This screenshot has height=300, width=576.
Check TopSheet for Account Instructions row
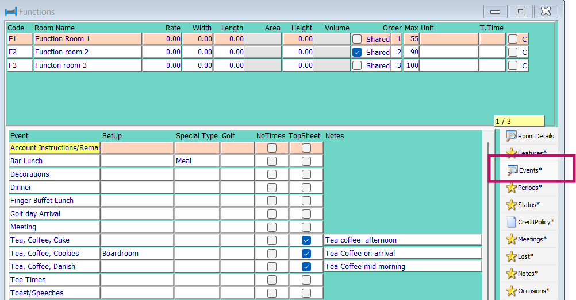tap(306, 148)
